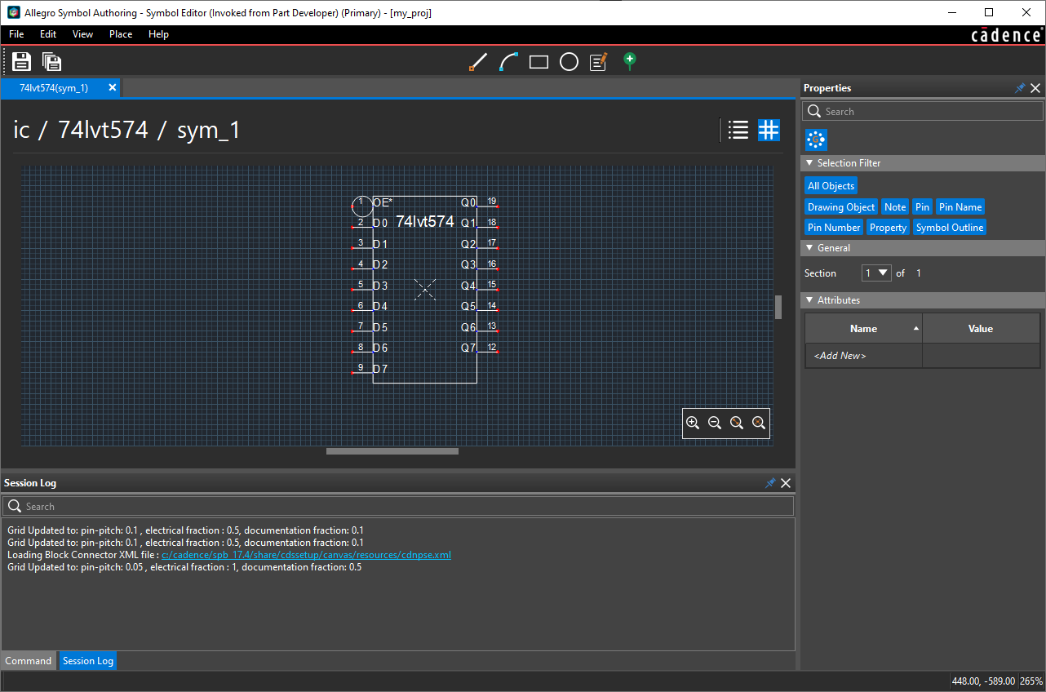This screenshot has height=692, width=1046.
Task: Close the Session Log panel
Action: (x=786, y=483)
